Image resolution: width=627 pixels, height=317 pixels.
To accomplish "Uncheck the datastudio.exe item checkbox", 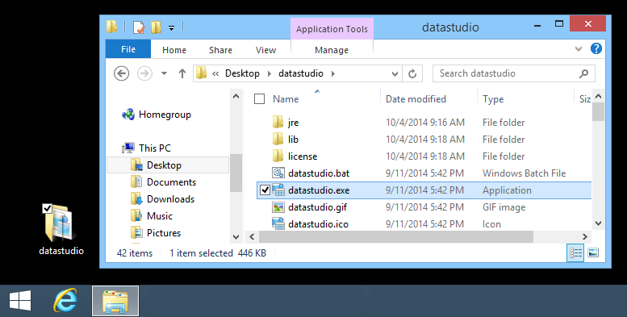I will tap(265, 190).
